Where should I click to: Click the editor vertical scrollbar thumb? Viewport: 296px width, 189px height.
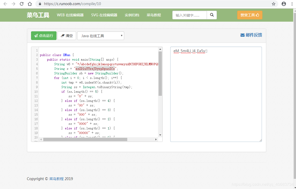point(160,74)
